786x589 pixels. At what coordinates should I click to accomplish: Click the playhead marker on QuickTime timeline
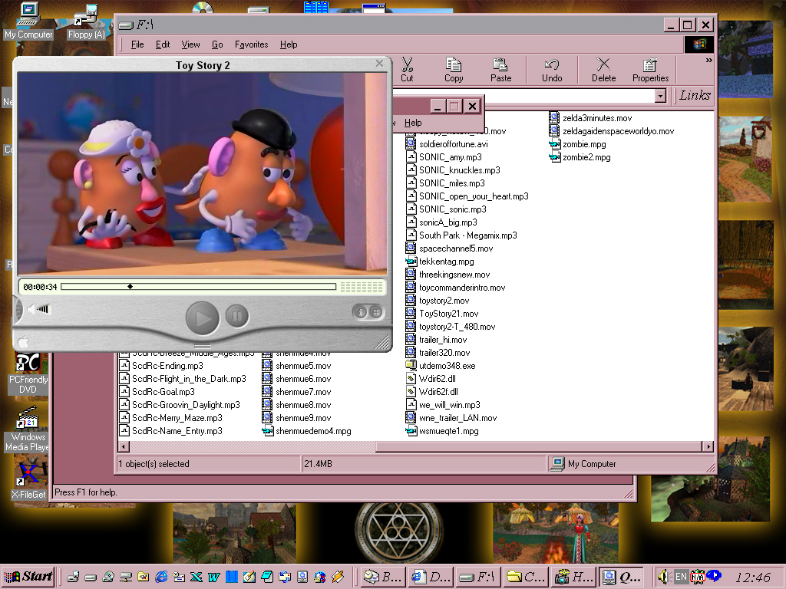click(x=130, y=287)
